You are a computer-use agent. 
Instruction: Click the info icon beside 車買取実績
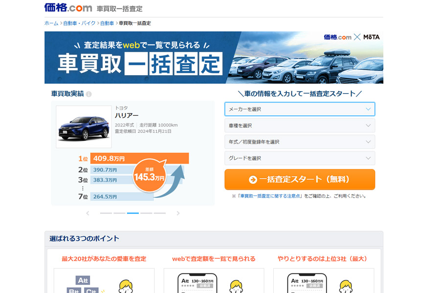[88, 94]
